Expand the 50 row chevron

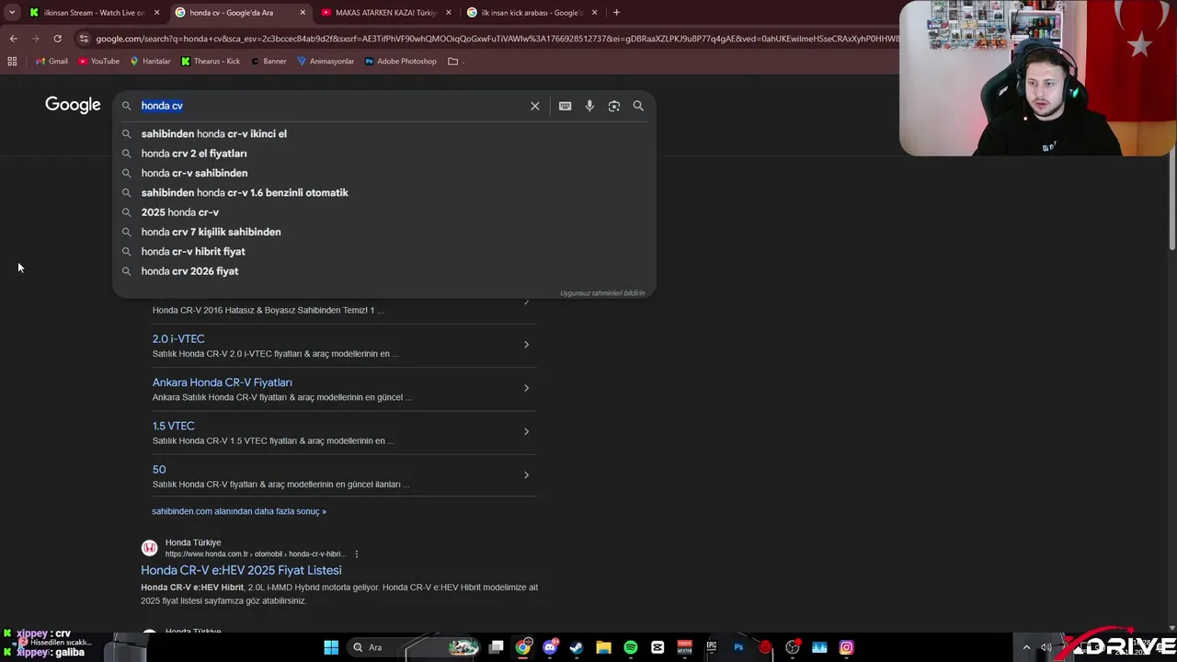coord(526,475)
